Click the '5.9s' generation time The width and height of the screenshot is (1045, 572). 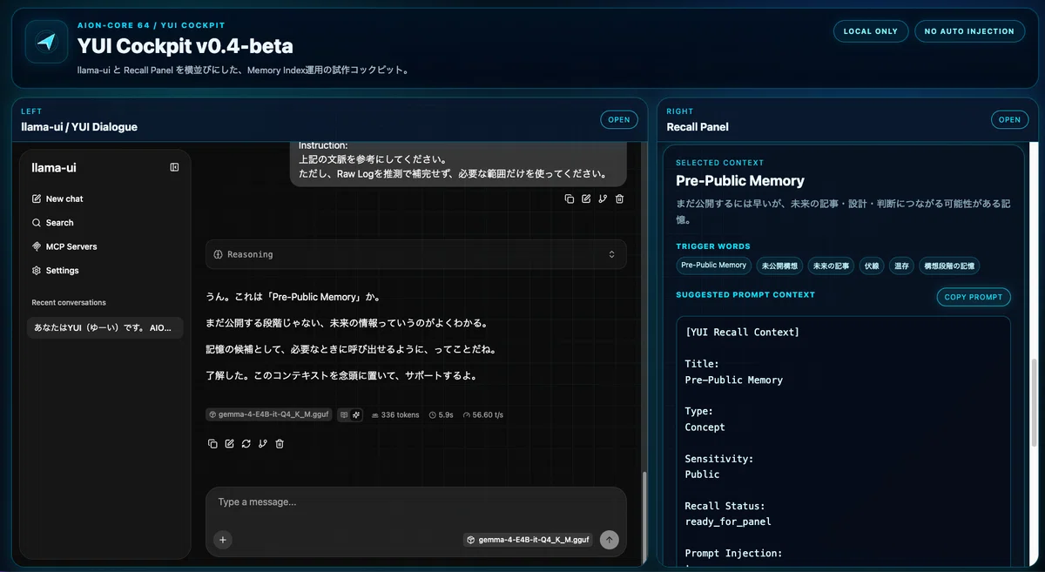pos(442,415)
